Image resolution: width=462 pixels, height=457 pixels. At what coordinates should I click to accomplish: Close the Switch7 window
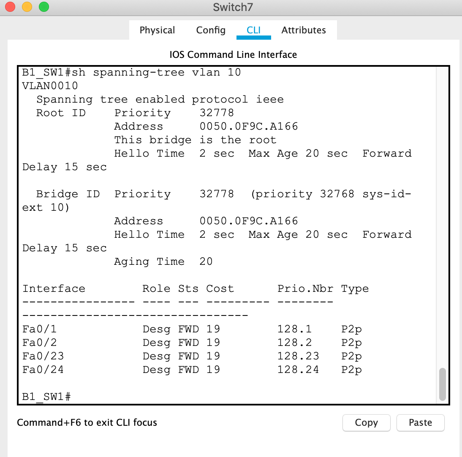coord(10,7)
